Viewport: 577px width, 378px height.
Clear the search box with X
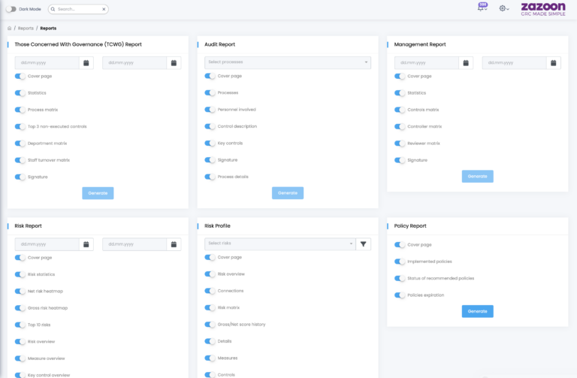coord(104,9)
